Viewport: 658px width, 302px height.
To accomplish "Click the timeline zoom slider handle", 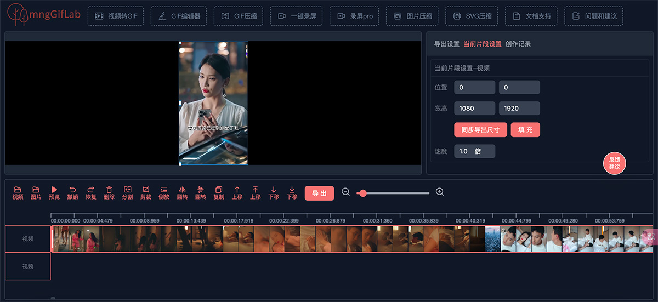I will 362,193.
